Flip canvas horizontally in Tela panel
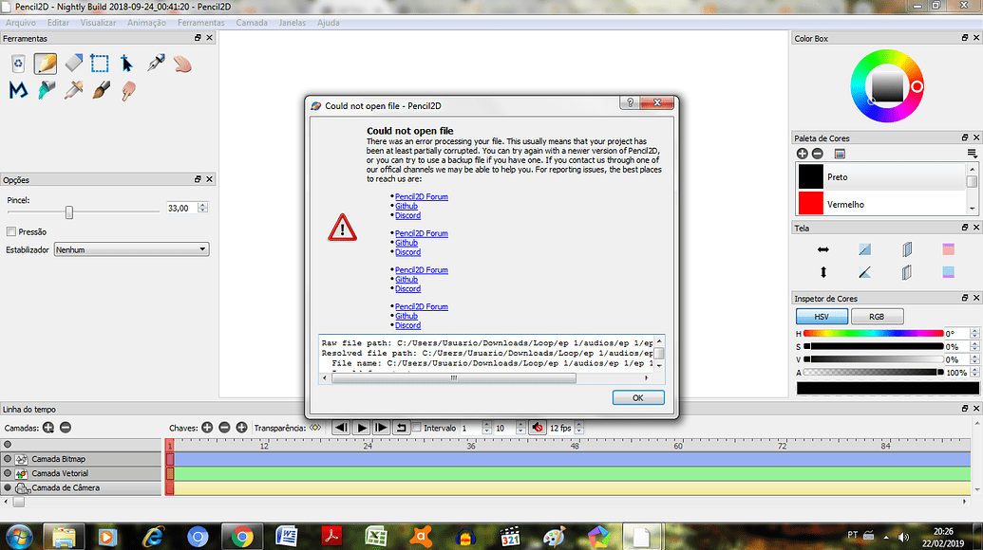 (x=823, y=249)
